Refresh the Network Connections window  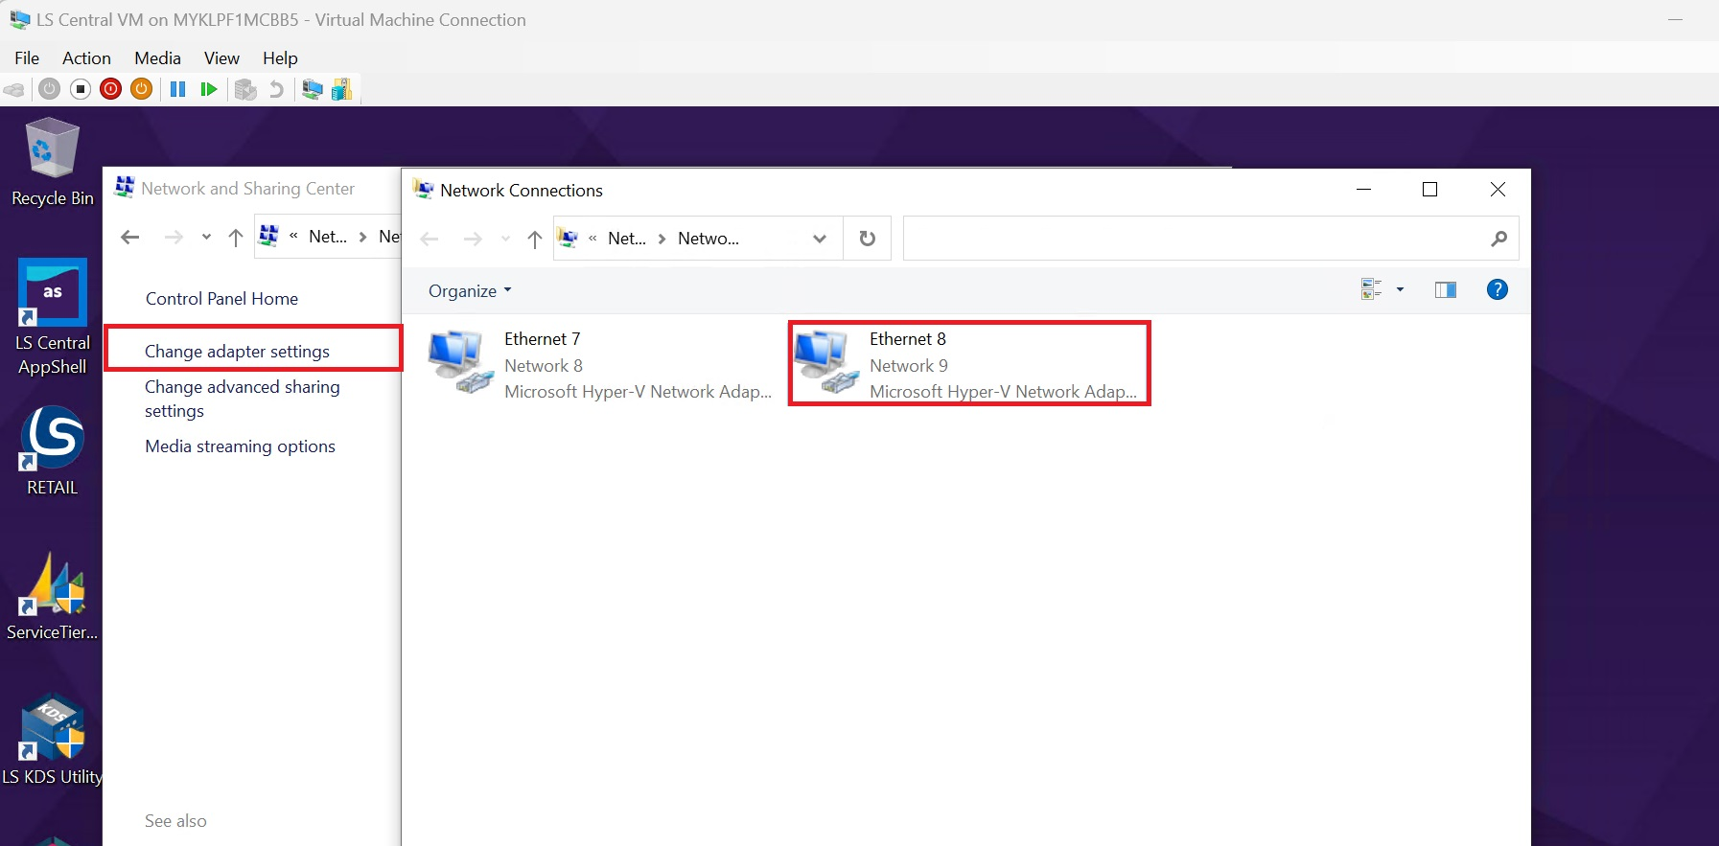867,239
